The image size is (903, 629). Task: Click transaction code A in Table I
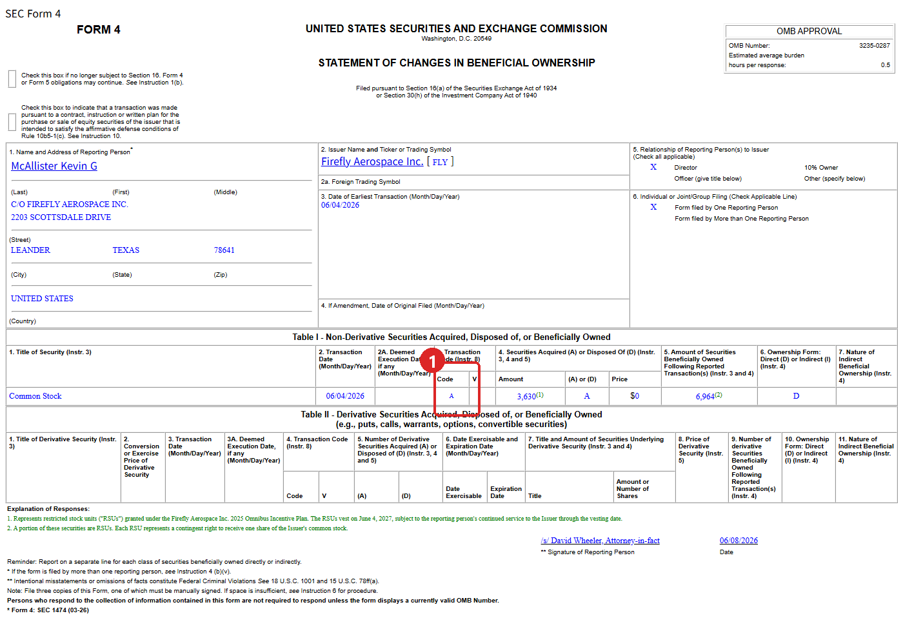point(451,396)
